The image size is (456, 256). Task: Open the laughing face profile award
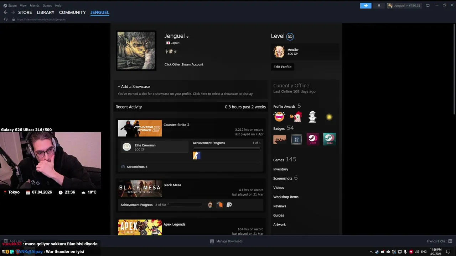pyautogui.click(x=279, y=117)
